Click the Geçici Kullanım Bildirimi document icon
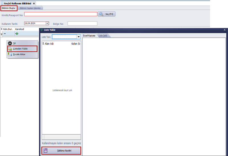The height and width of the screenshot is (156, 228). pyautogui.click(x=2, y=3)
